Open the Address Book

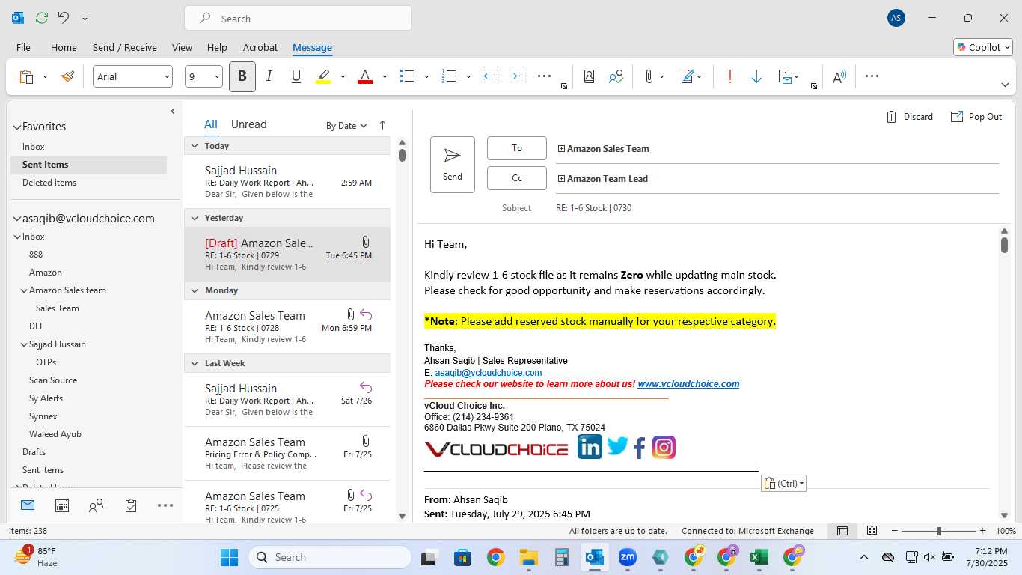[x=590, y=76]
